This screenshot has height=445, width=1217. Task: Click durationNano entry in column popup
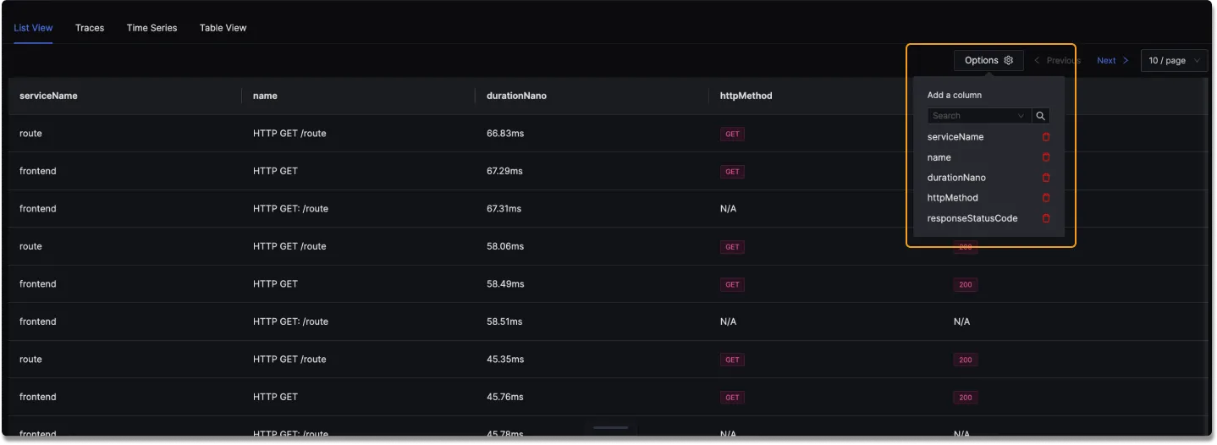[956, 178]
